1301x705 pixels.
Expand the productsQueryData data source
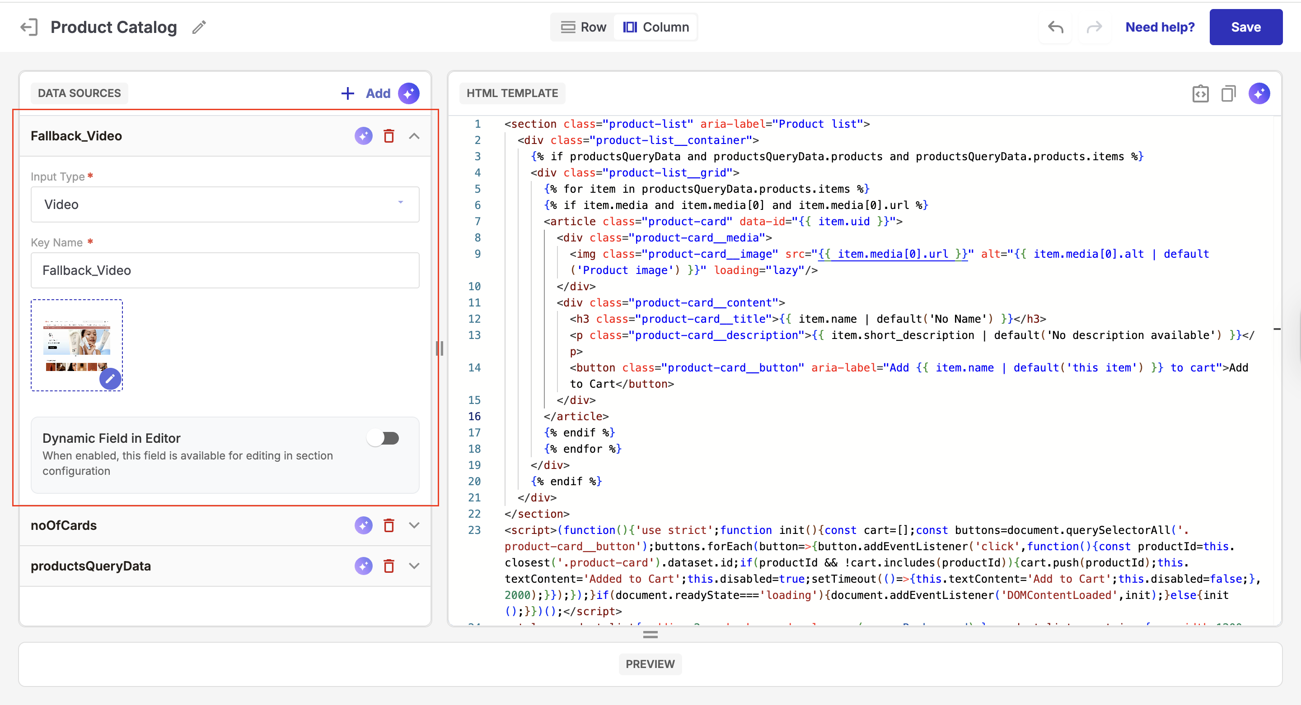coord(414,566)
